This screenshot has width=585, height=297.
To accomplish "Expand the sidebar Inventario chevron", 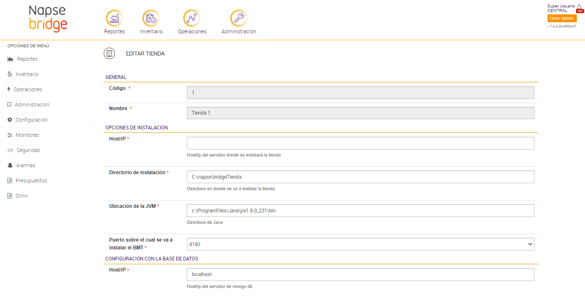I will pyautogui.click(x=91, y=74).
